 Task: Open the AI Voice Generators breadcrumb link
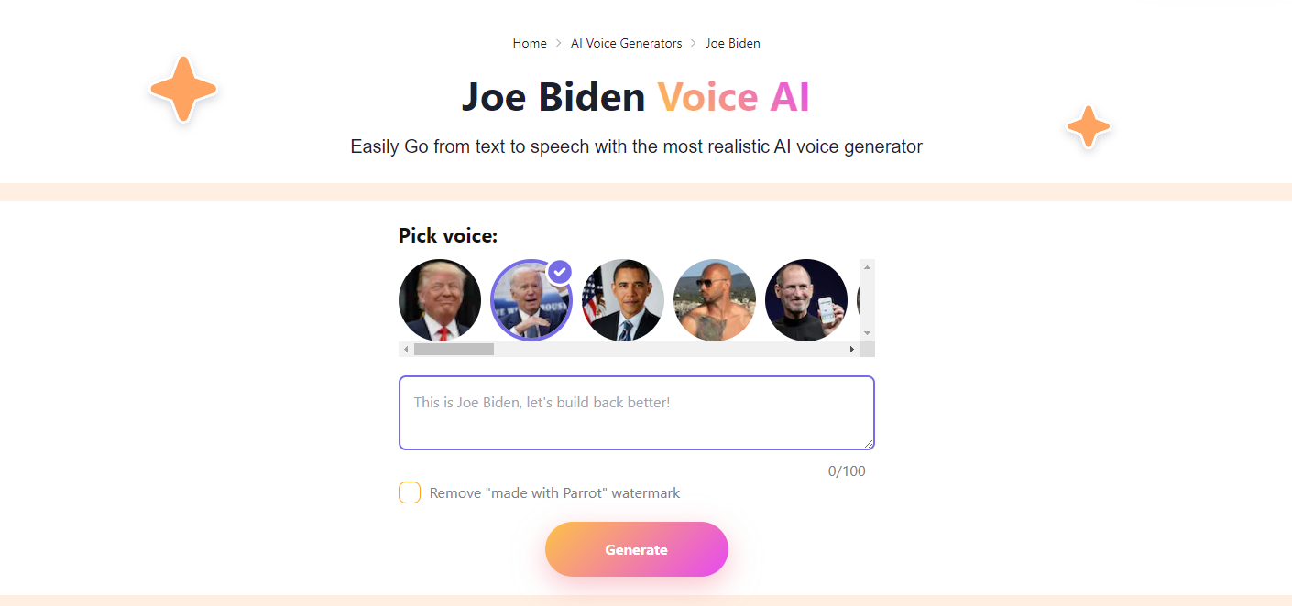pos(626,43)
